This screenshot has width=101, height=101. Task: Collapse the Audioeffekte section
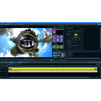tap(53, 44)
